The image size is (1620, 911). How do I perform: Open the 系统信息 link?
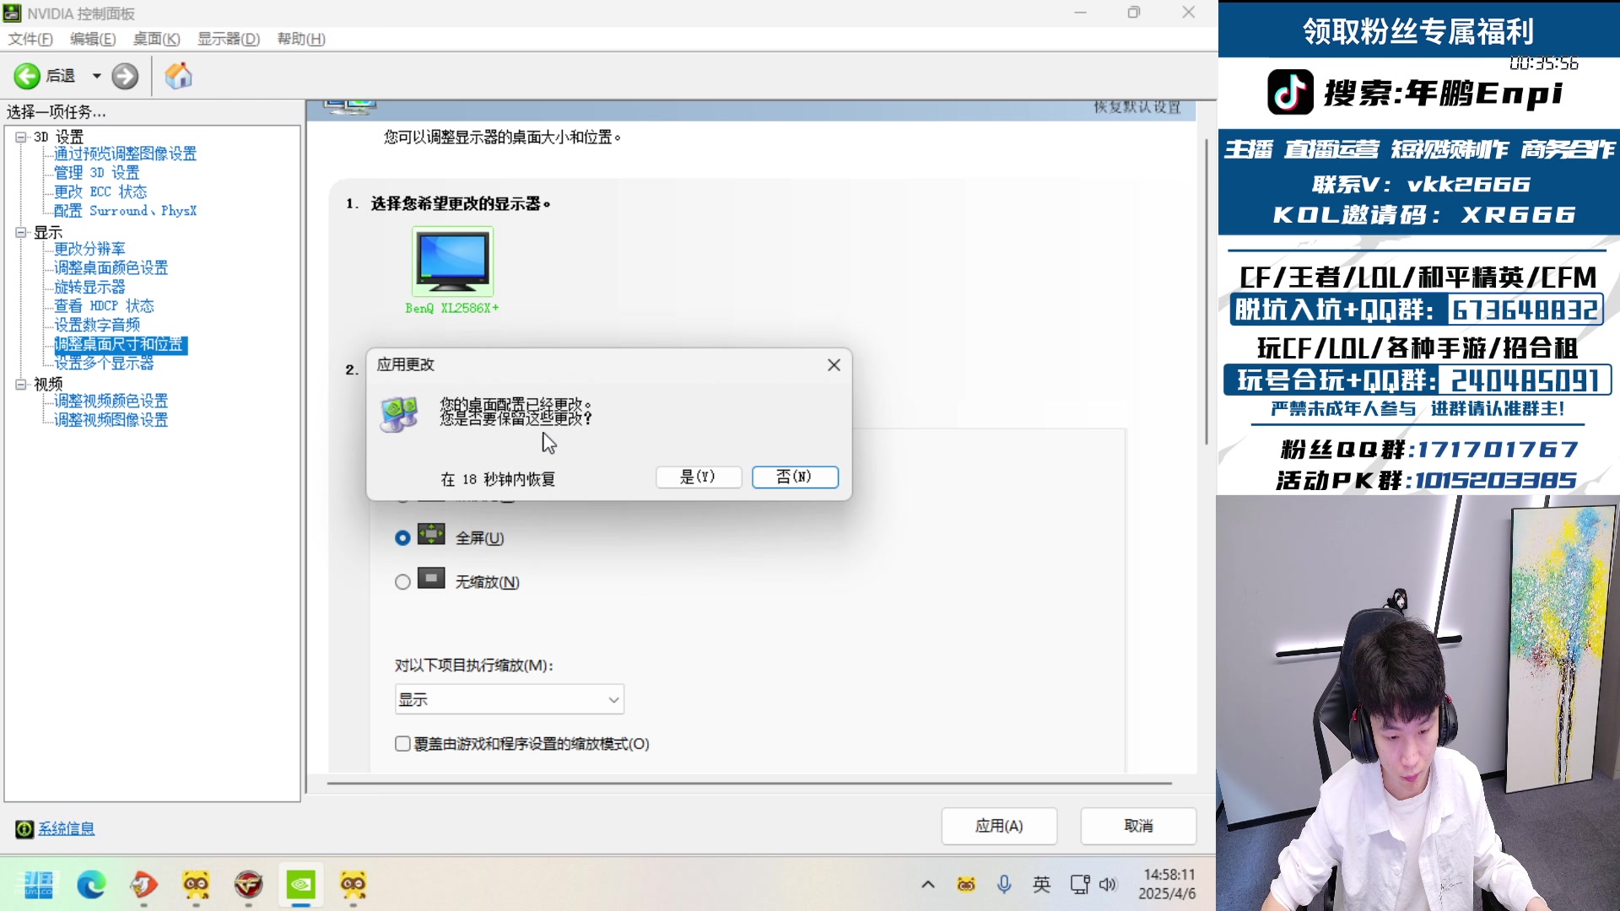point(67,829)
